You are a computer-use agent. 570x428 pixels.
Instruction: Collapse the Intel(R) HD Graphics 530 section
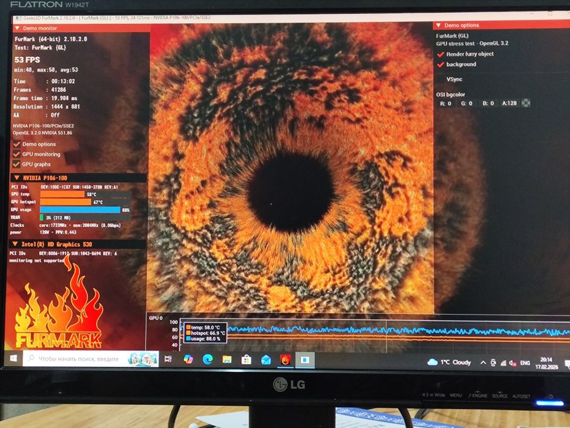15,244
